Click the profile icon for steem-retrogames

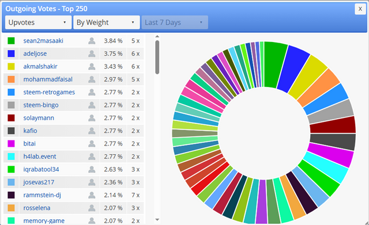click(92, 92)
